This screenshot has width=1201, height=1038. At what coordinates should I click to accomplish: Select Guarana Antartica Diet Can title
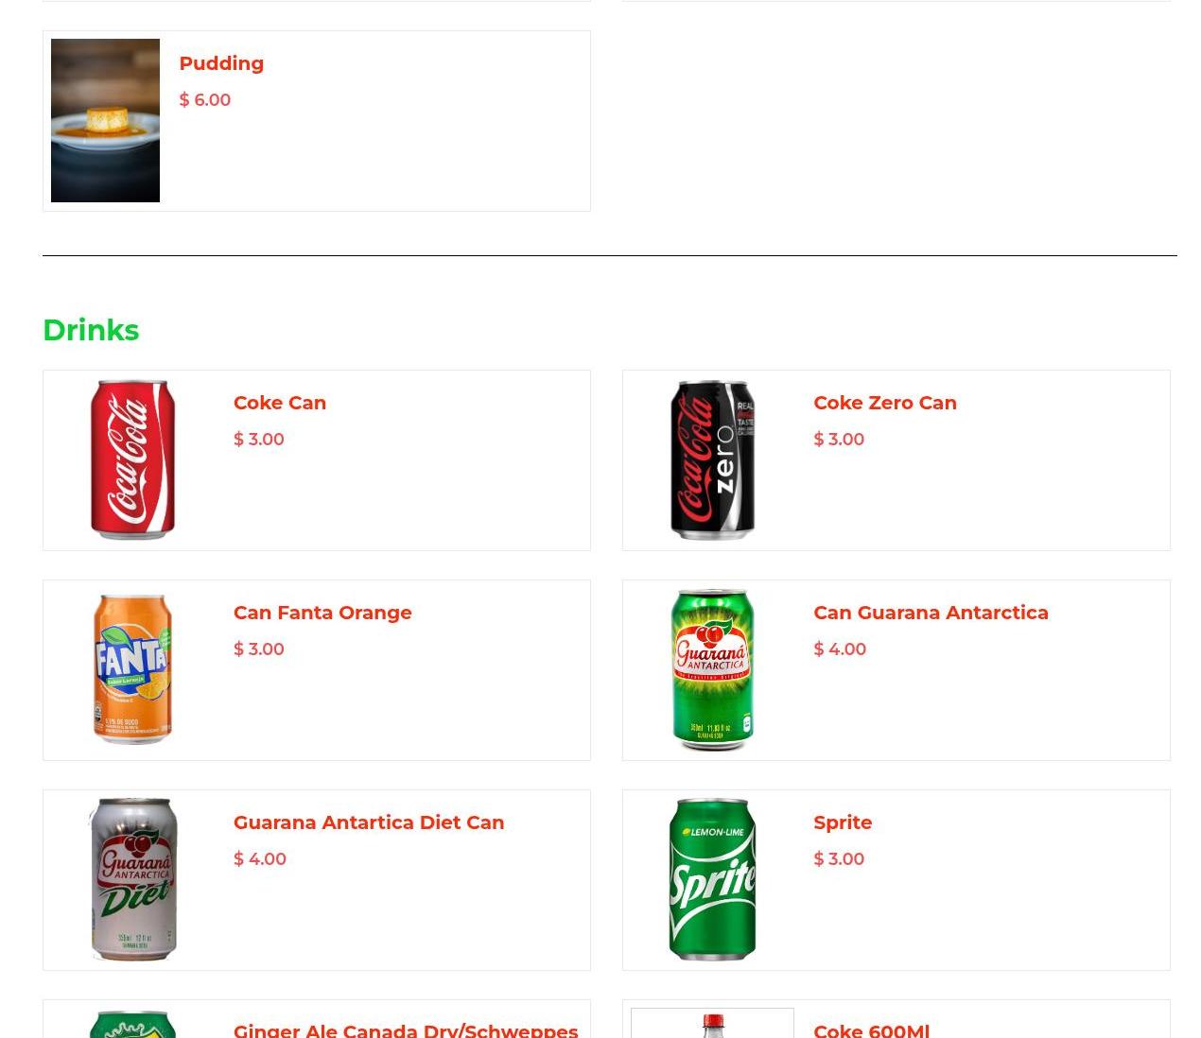point(369,822)
